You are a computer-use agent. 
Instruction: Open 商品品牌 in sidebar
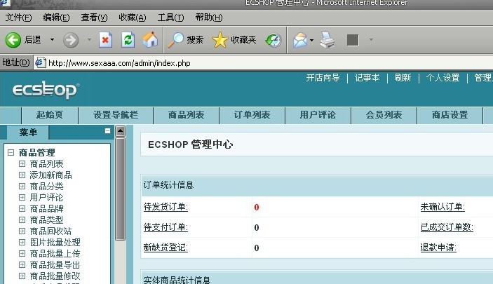pyautogui.click(x=46, y=209)
